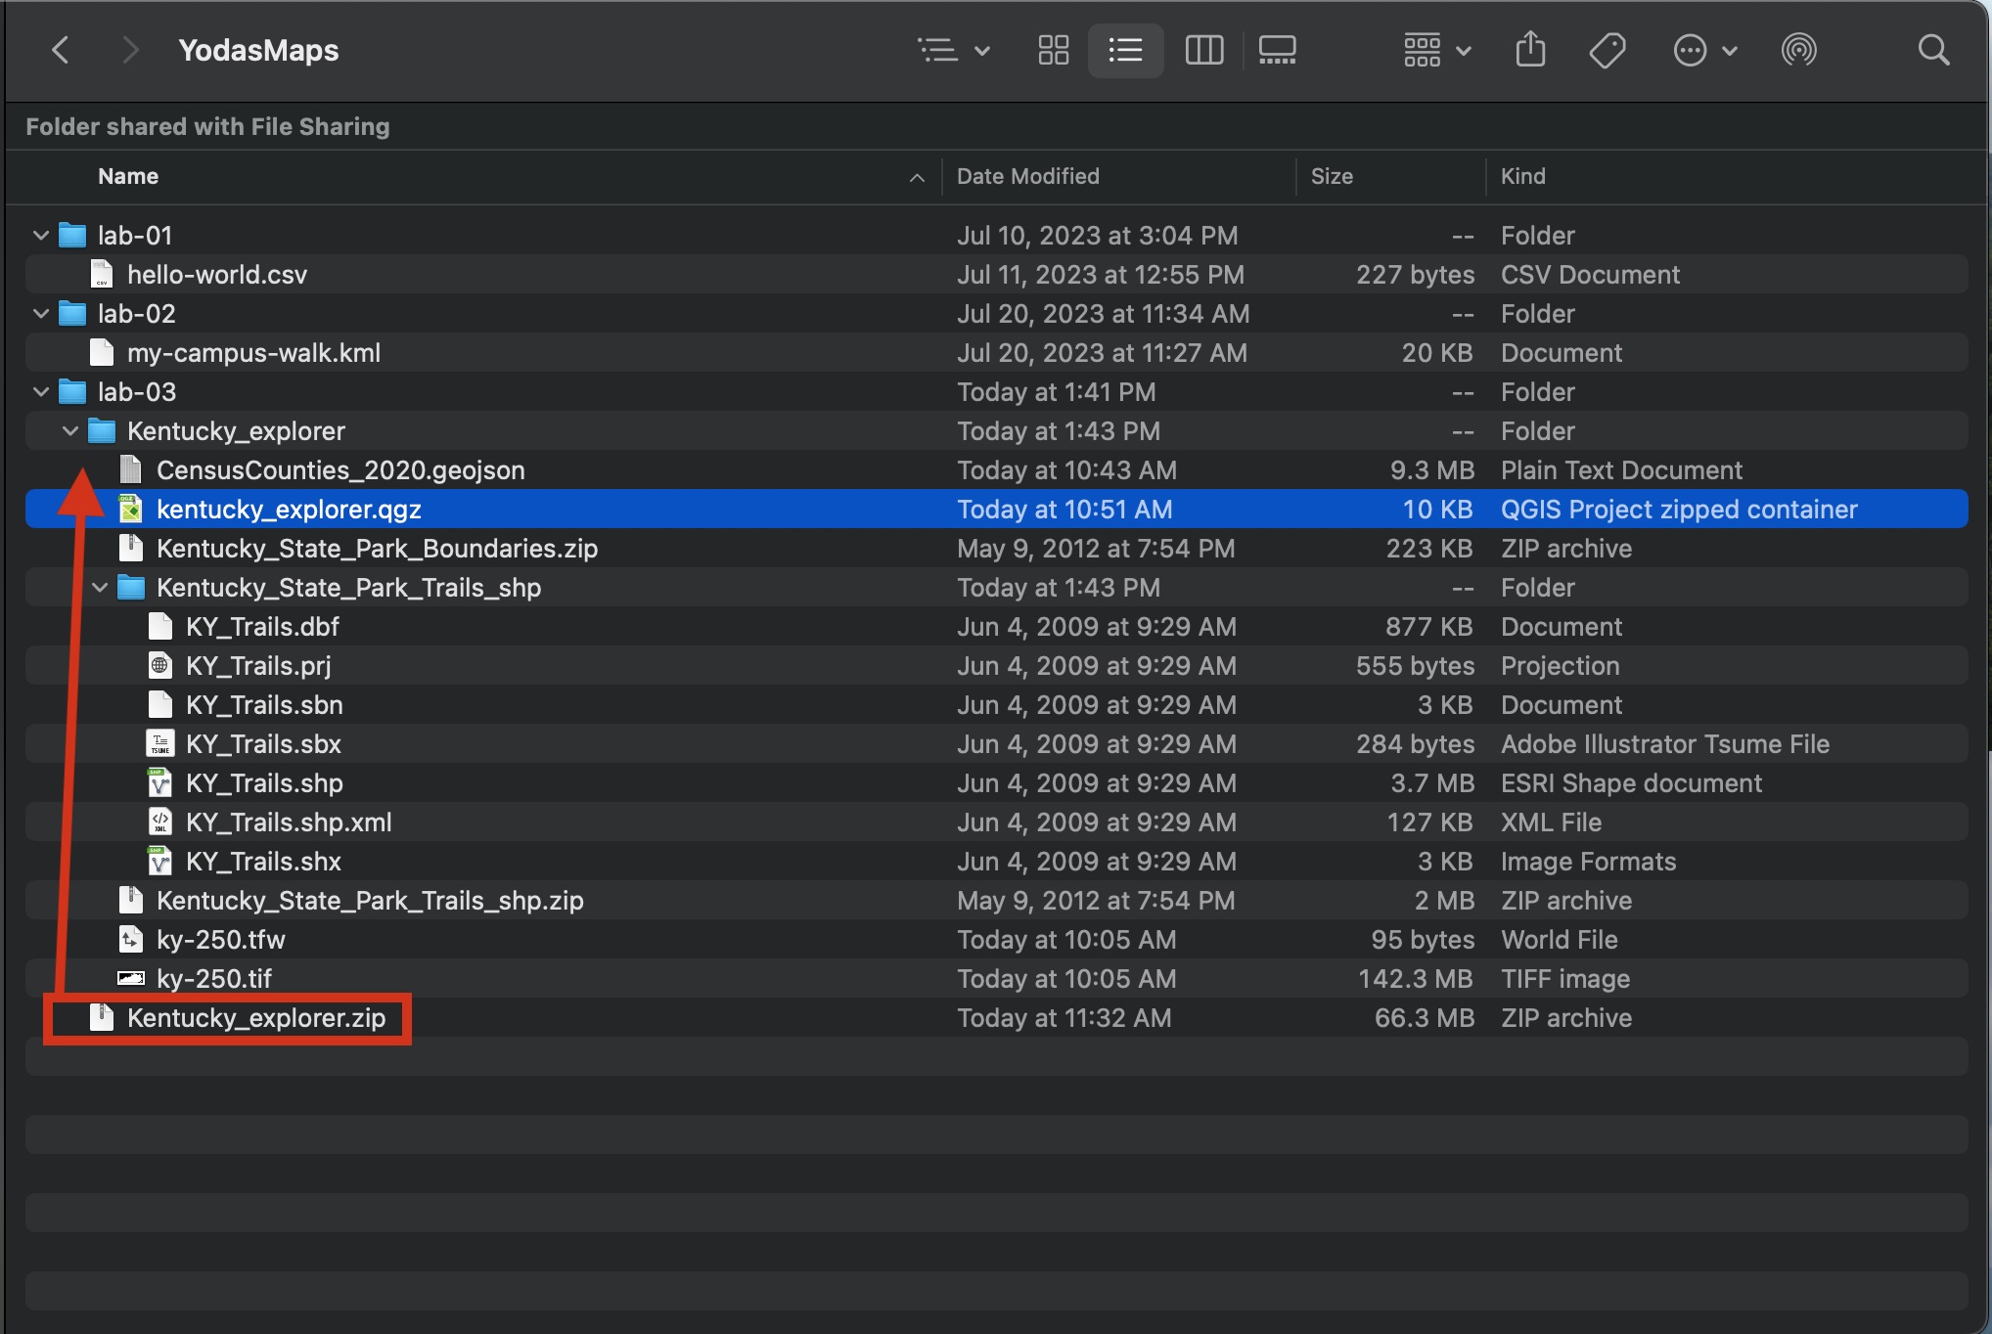This screenshot has width=1992, height=1334.
Task: Click the 'ESRI Shape document' kind cell
Action: [1631, 783]
